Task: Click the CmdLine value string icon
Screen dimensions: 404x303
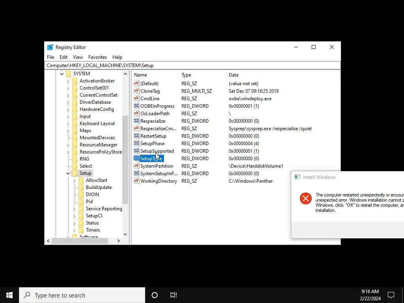Action: point(136,98)
